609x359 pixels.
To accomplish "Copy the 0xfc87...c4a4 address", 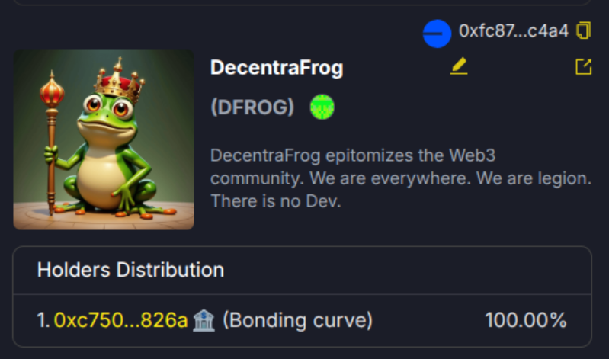I will tap(583, 30).
